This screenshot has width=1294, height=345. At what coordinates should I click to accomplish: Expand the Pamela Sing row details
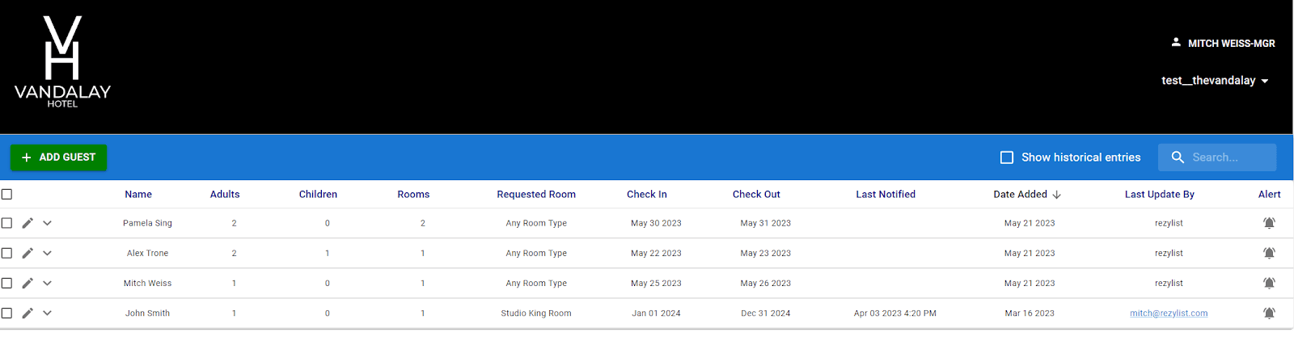47,223
